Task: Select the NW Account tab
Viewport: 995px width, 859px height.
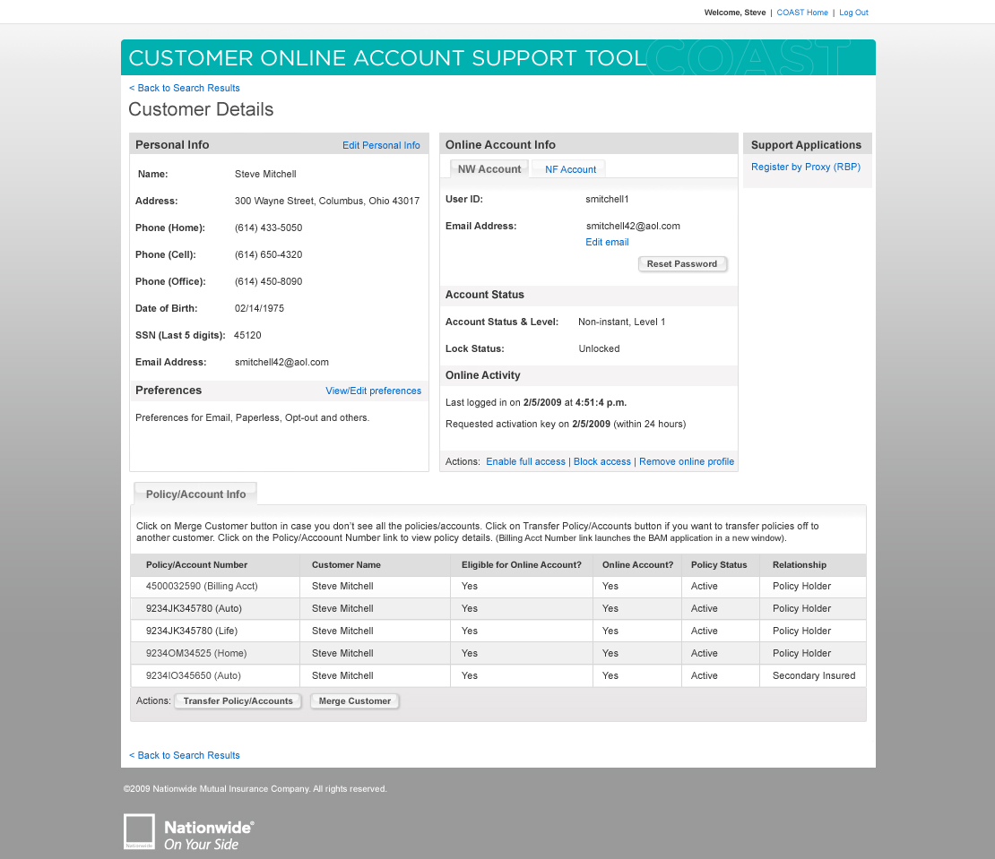Action: click(489, 168)
